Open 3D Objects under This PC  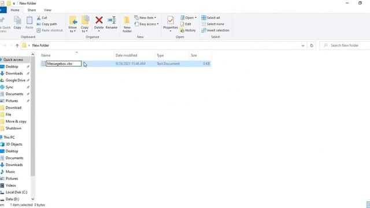tap(14, 144)
